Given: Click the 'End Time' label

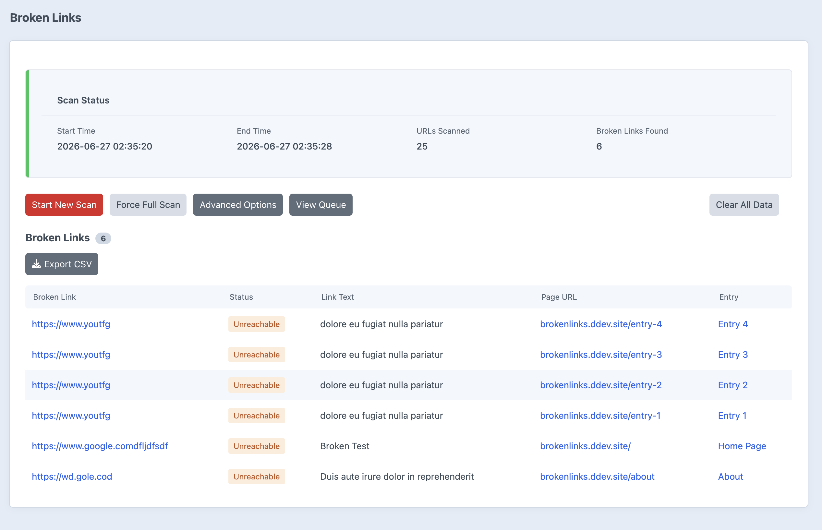Looking at the screenshot, I should (254, 131).
